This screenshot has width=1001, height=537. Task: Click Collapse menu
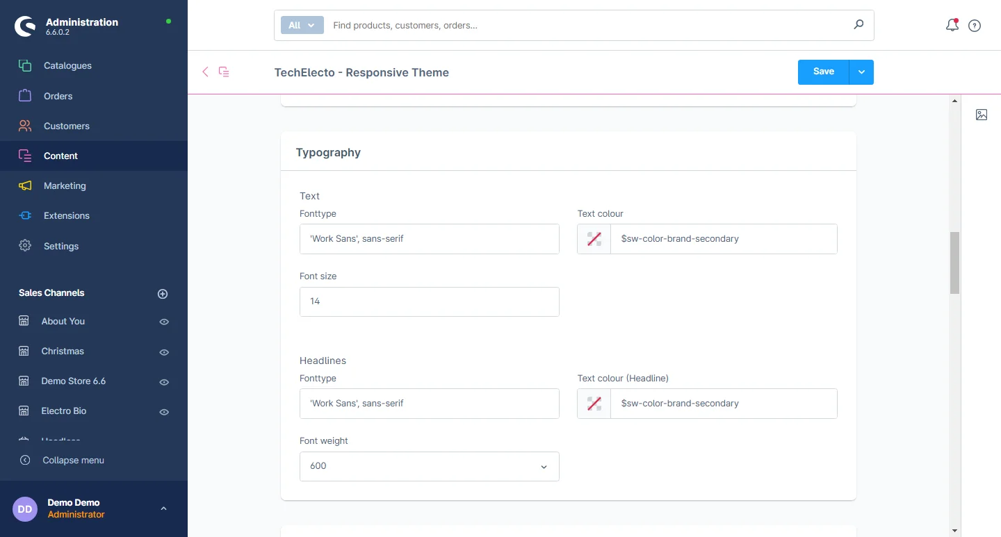click(x=73, y=460)
